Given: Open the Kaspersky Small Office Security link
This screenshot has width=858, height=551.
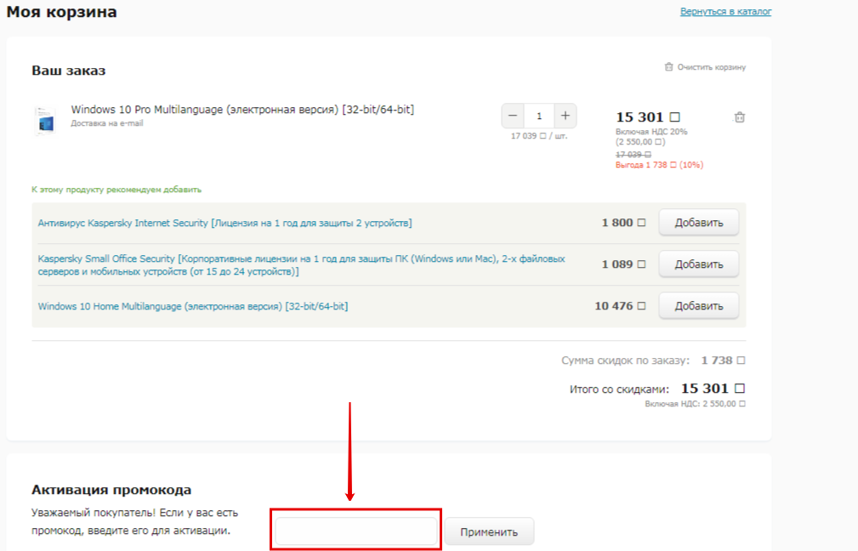Looking at the screenshot, I should (x=302, y=264).
